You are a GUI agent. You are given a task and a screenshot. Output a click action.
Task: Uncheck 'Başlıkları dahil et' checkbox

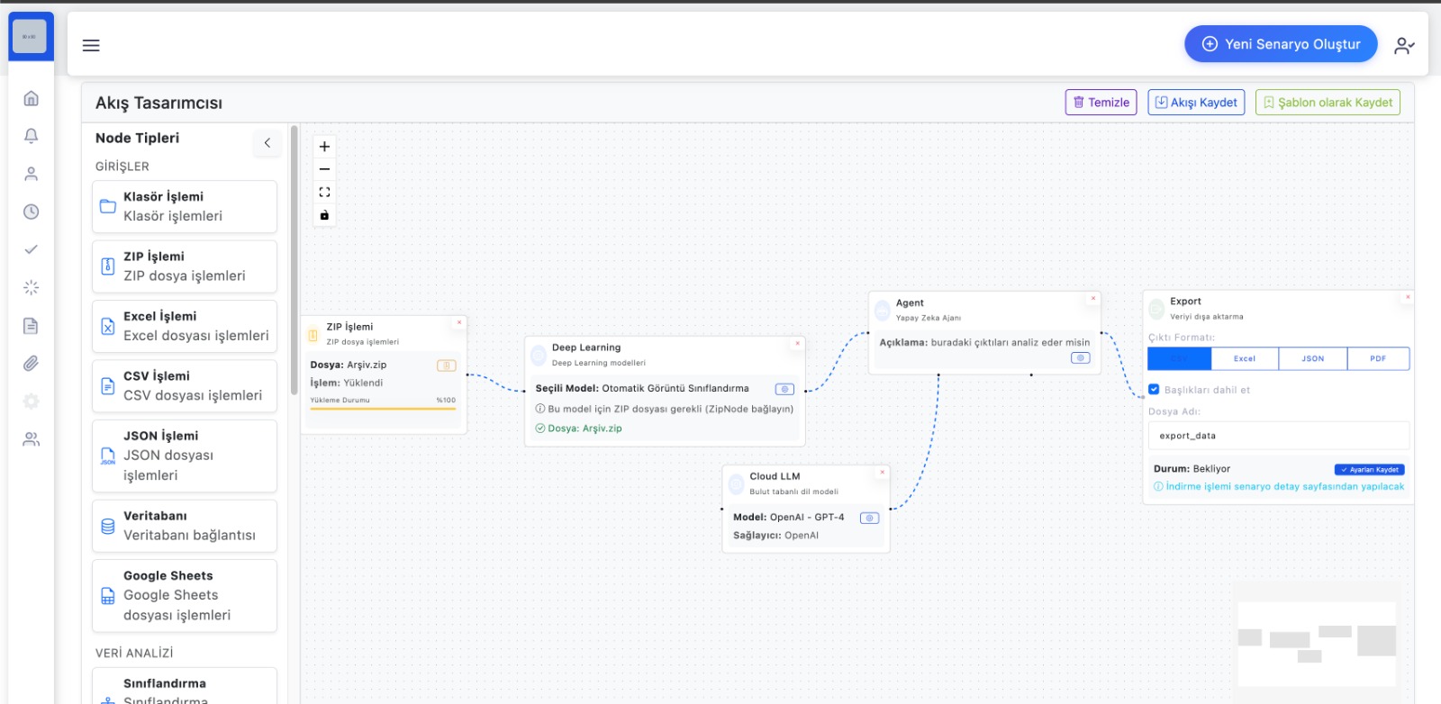[x=1154, y=390]
